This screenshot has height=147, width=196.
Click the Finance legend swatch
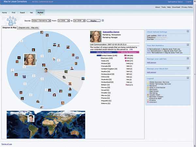point(148,100)
